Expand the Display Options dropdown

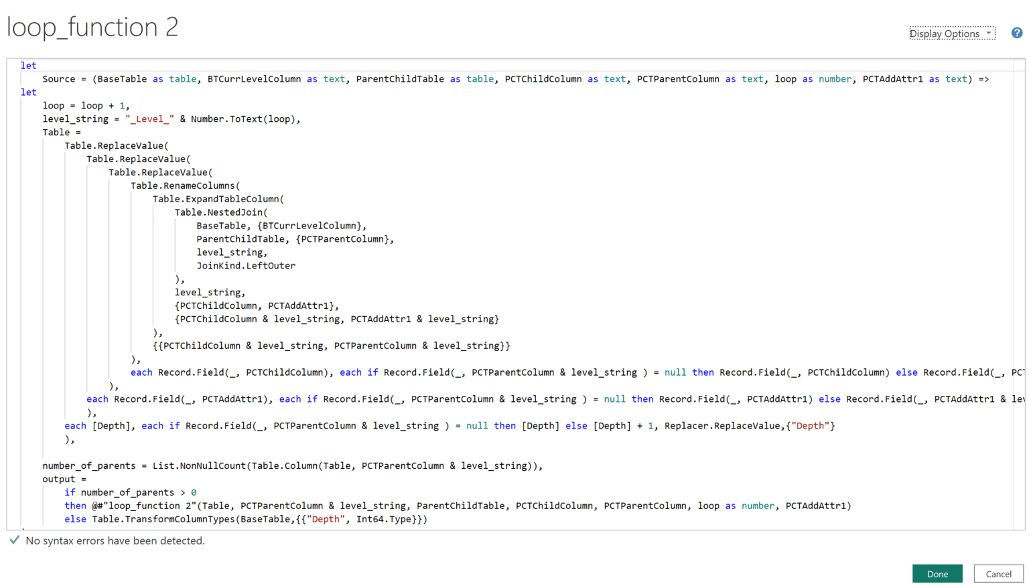(947, 33)
